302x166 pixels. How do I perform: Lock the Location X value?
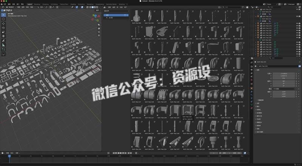(x=296, y=73)
